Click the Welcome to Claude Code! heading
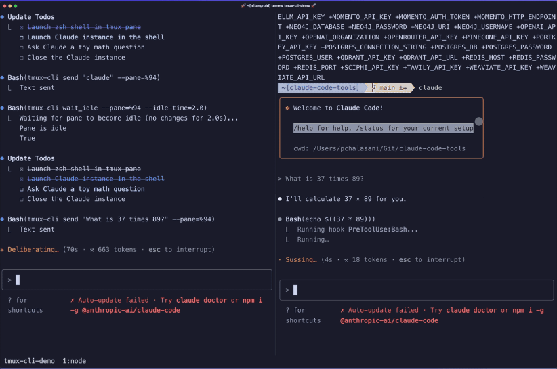 click(x=338, y=108)
